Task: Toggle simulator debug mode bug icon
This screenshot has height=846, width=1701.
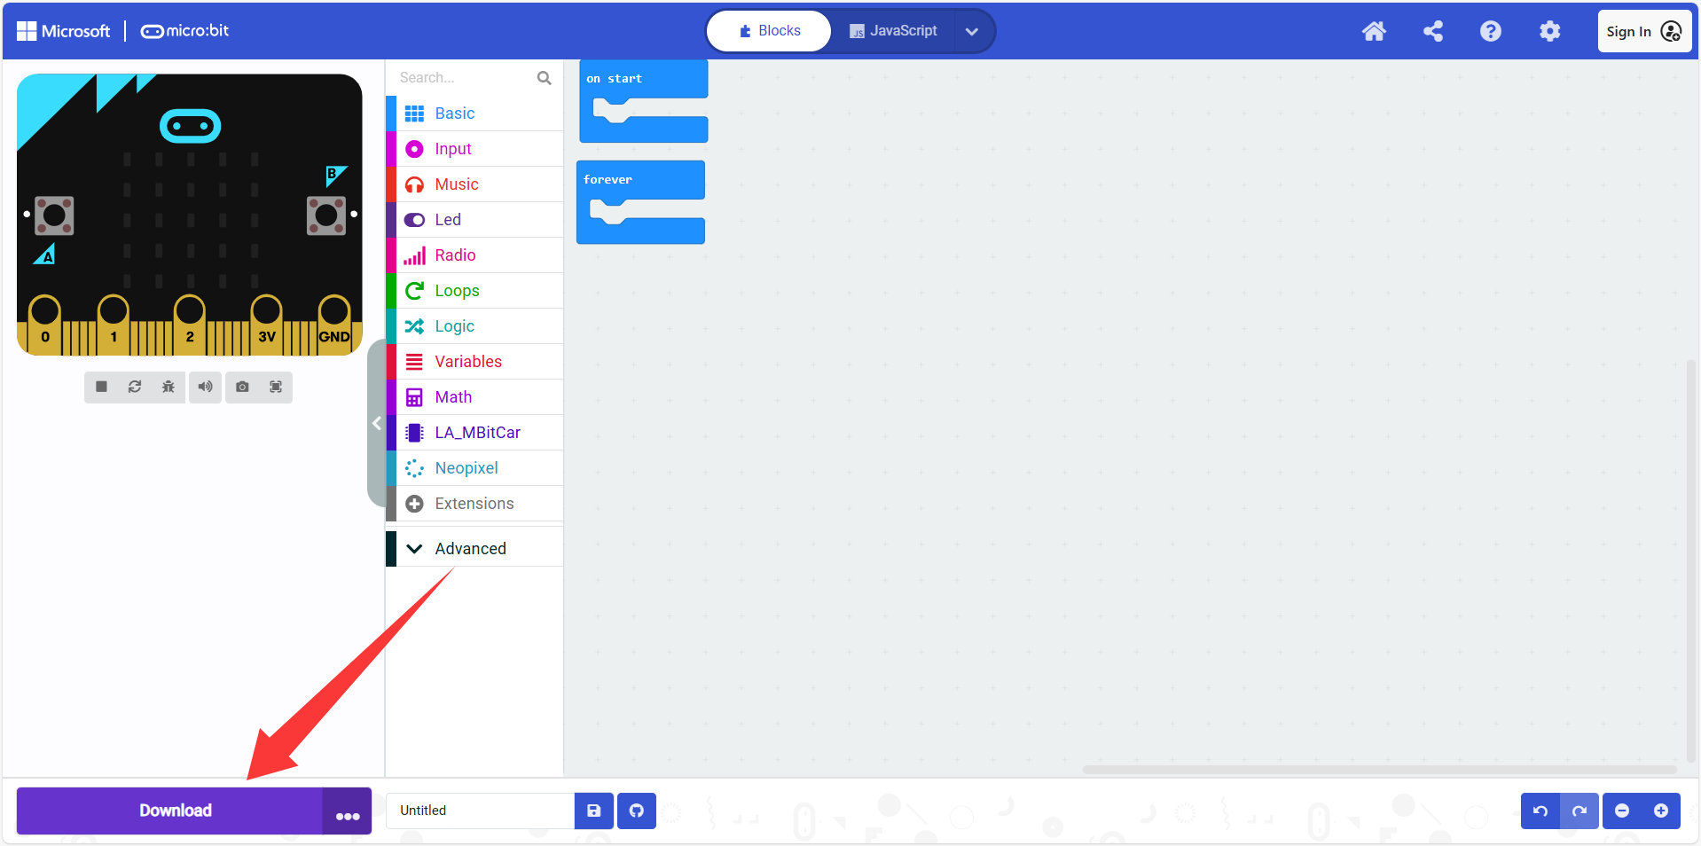Action: click(169, 387)
